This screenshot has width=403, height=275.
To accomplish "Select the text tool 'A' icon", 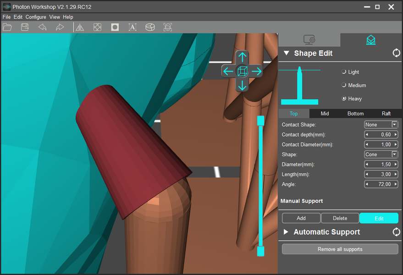I will tap(132, 27).
